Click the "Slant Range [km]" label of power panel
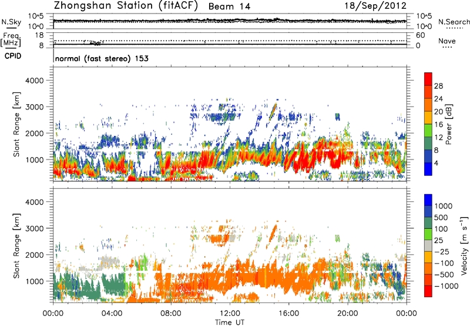Image resolution: width=470 pixels, height=326 pixels. (16, 124)
